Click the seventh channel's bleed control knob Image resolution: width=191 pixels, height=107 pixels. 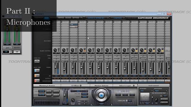[107, 50]
